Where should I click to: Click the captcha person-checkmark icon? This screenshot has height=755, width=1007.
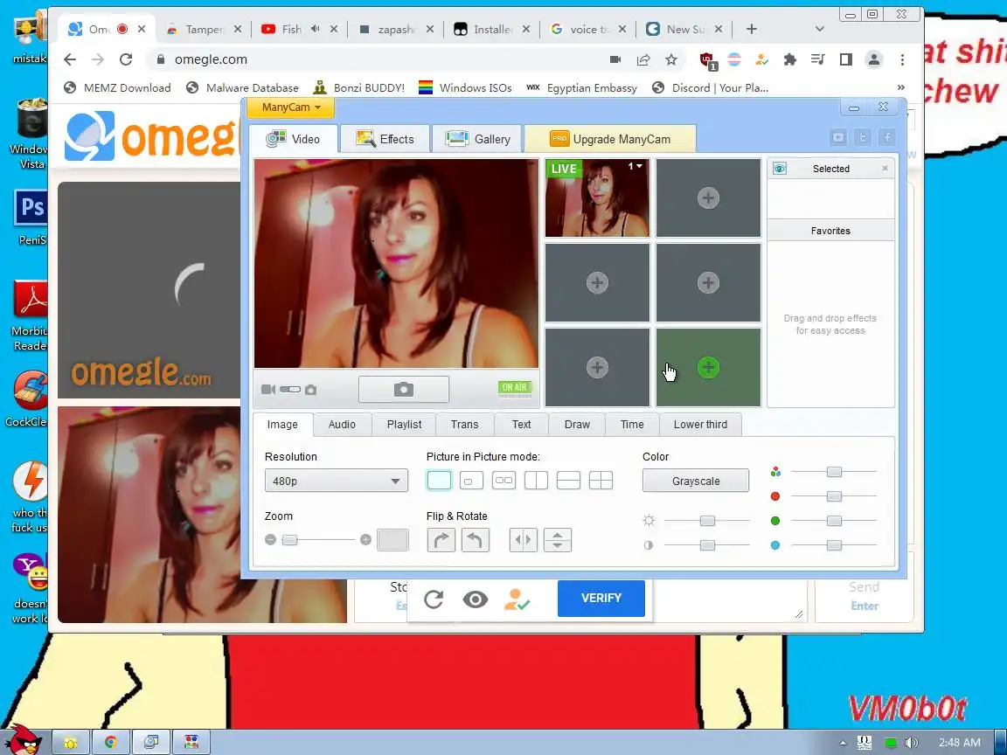click(x=517, y=599)
